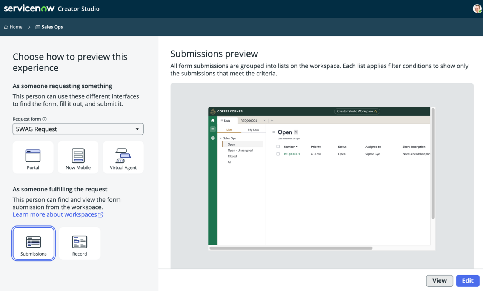Viewport: 483px width, 291px height.
Task: Click the star on Creator Studio Workspace pill
Action: pos(375,112)
